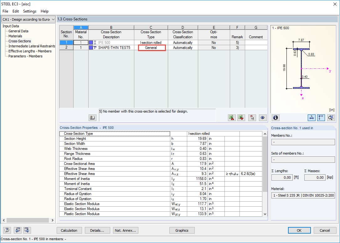
Task: Go to previous window with left arrow icon
Action: (x=18, y=230)
